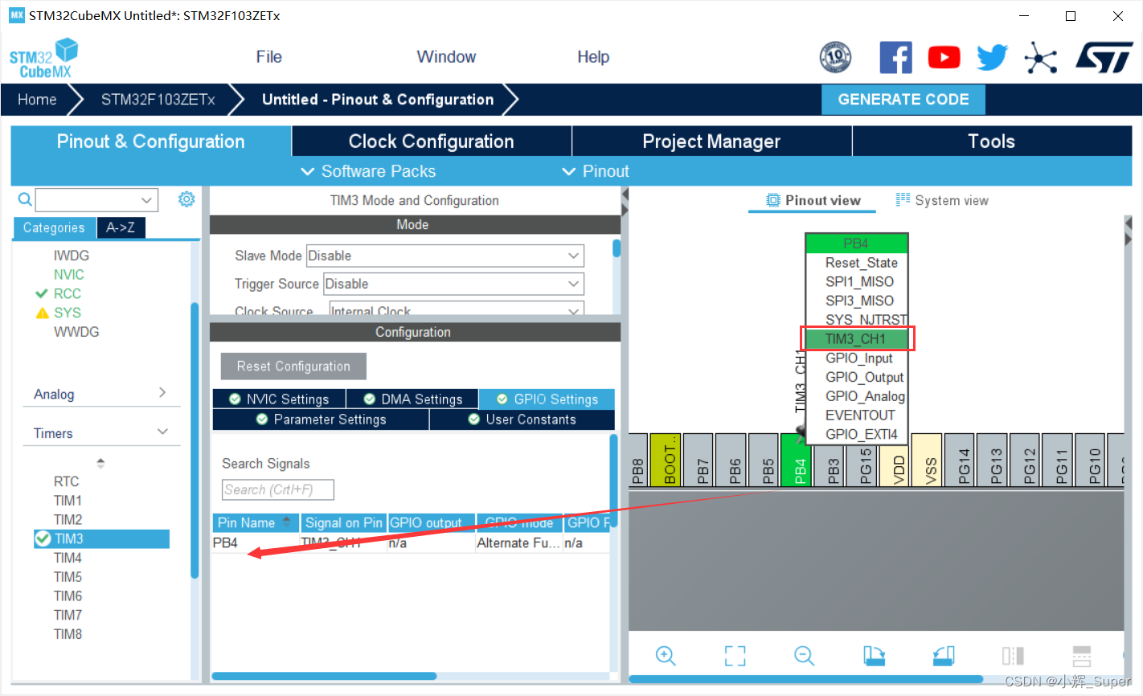Rotate chip counter-clockwise icon
This screenshot has height=696, width=1143.
pos(944,656)
